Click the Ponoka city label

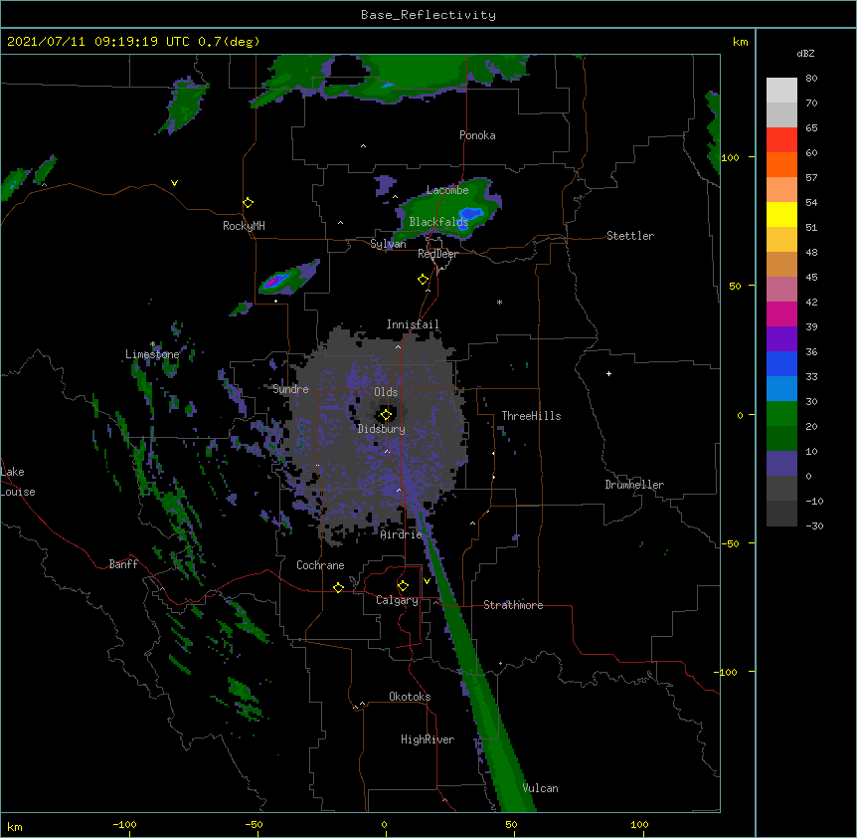click(x=477, y=135)
